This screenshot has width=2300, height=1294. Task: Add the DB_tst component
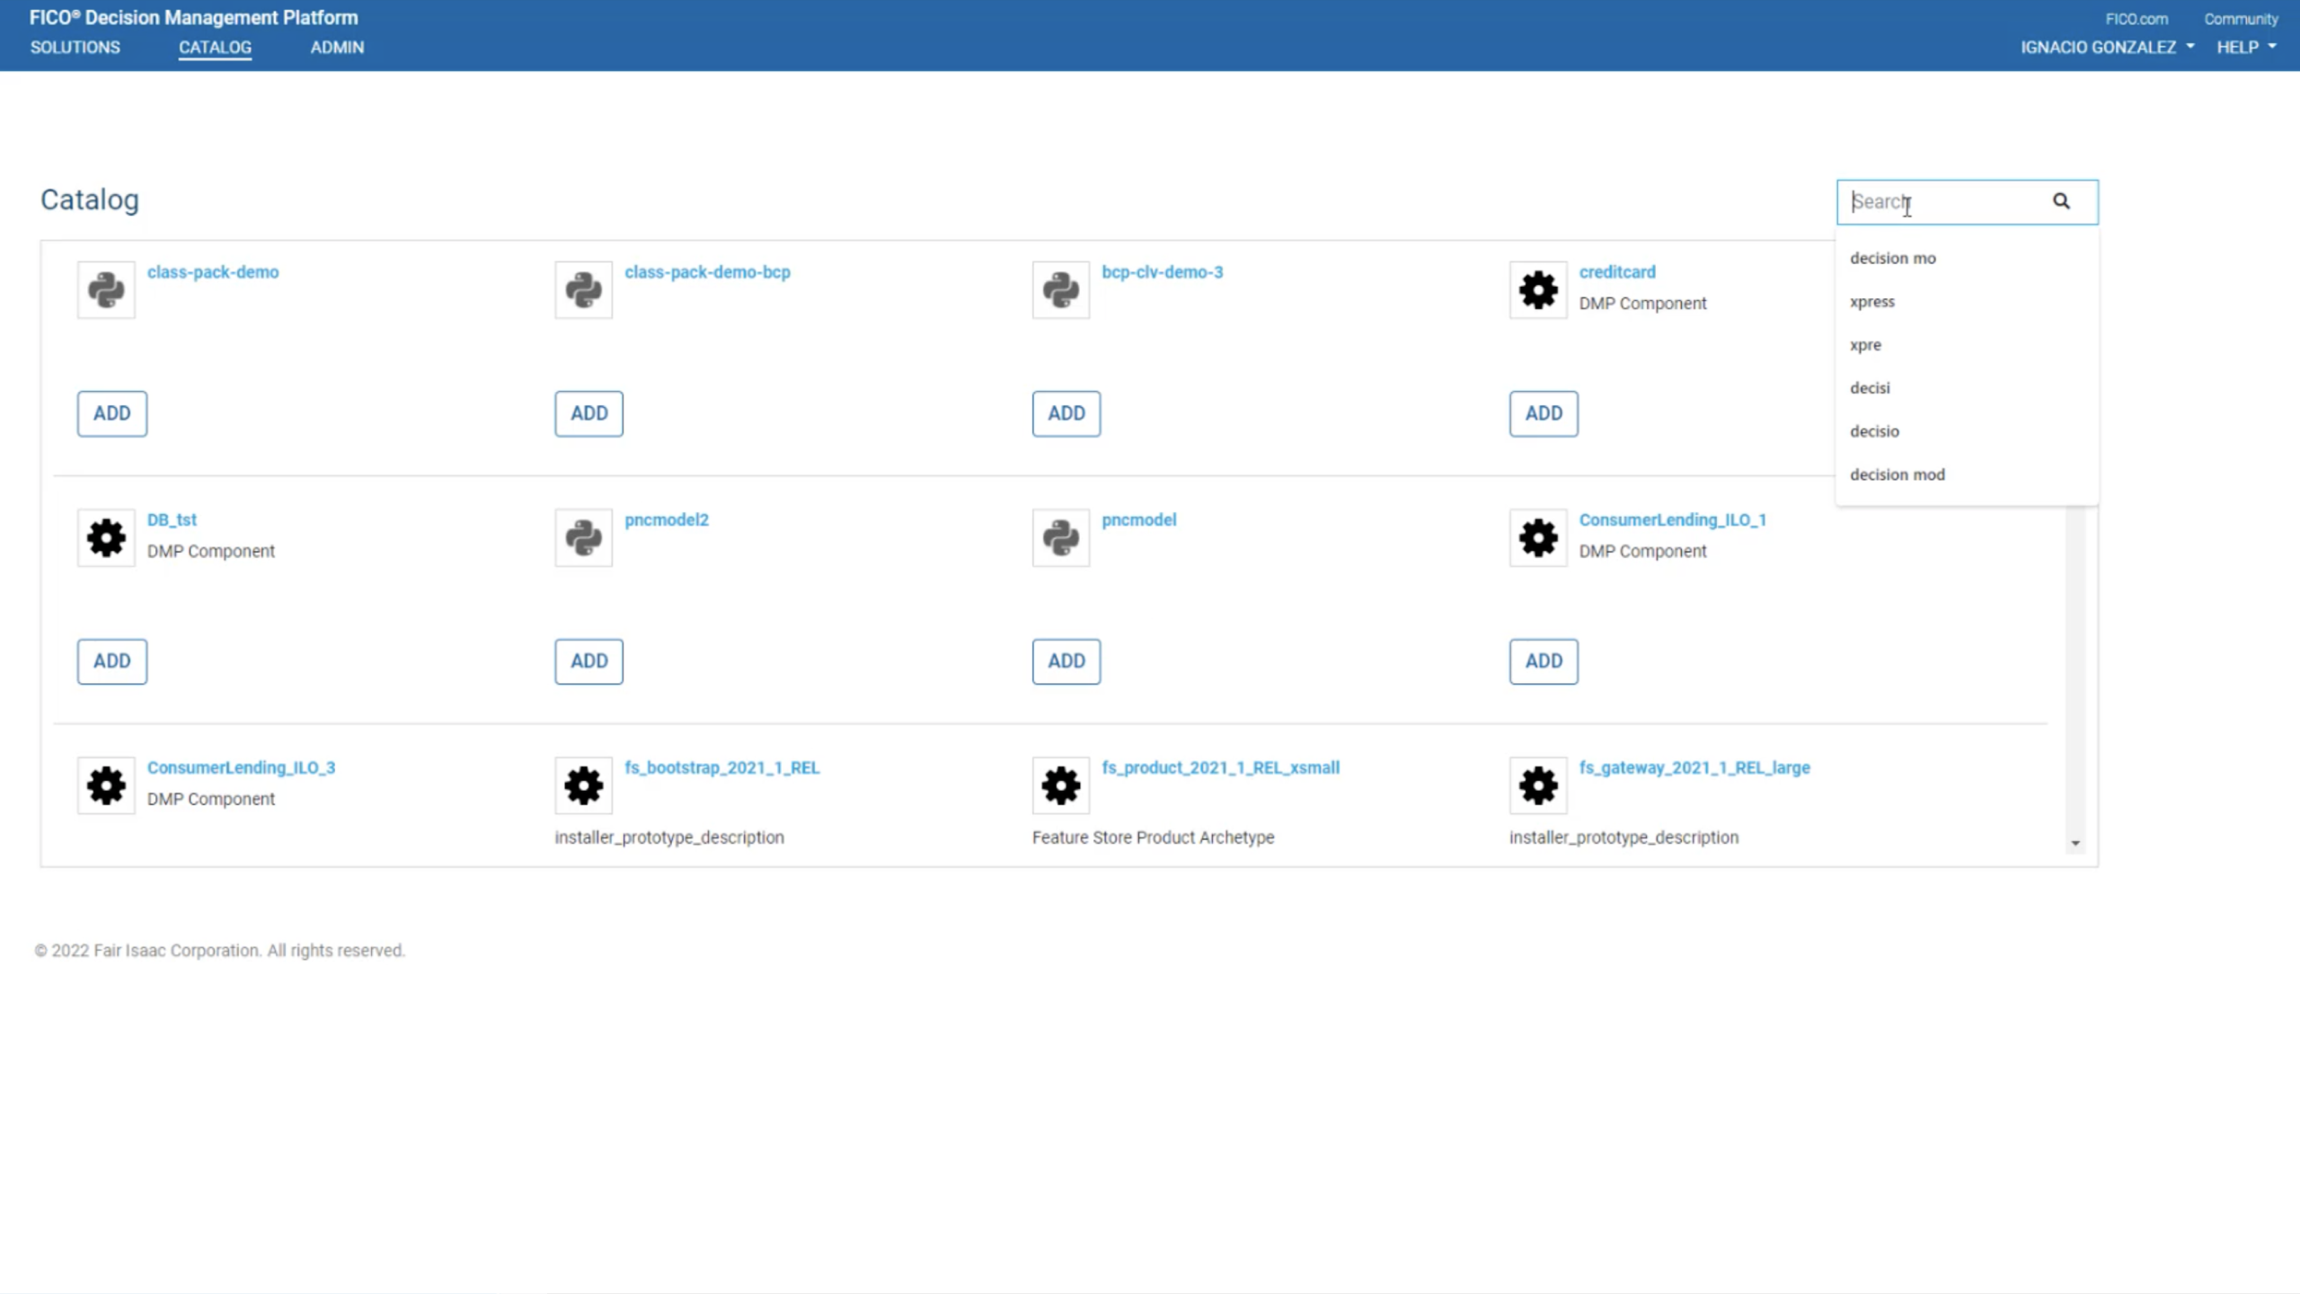[112, 661]
